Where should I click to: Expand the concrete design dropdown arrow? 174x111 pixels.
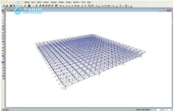click(x=128, y=6)
